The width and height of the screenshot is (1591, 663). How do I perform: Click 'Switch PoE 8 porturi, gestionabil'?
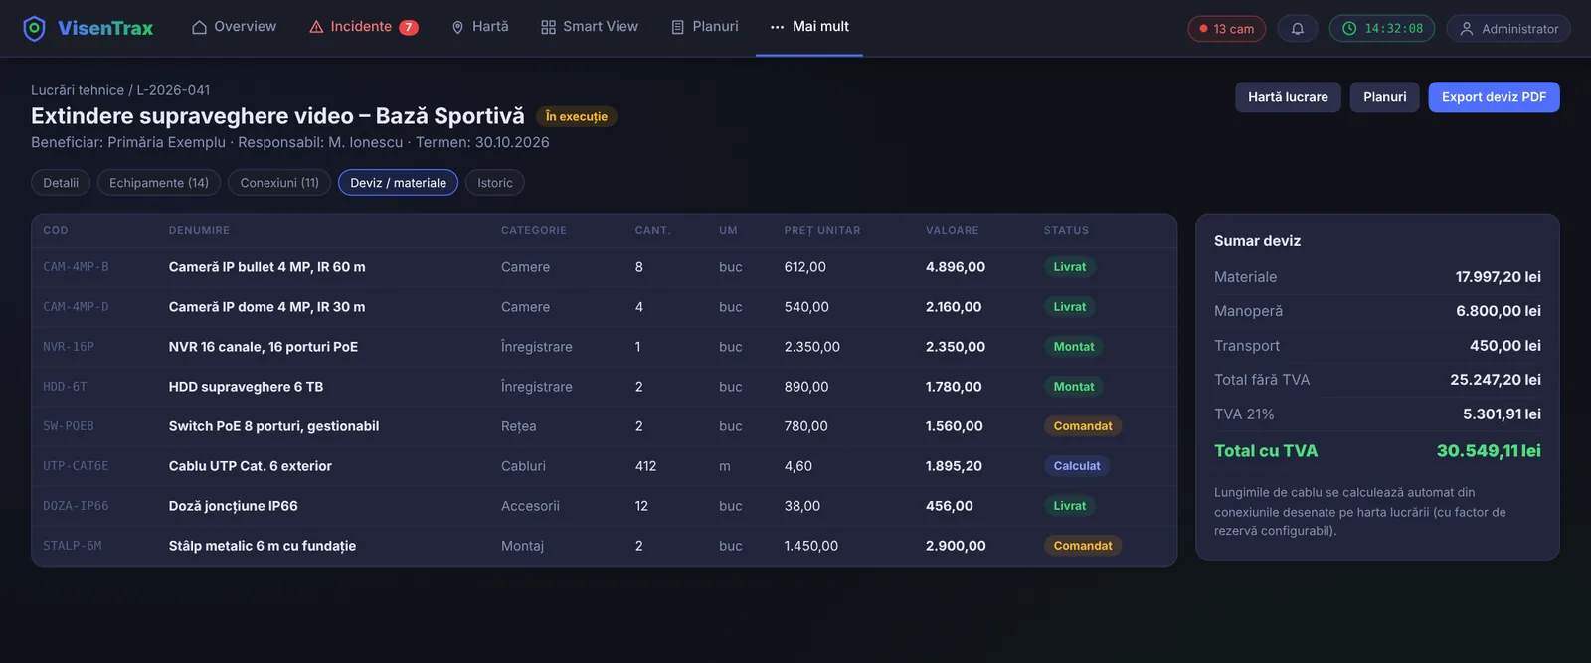pyautogui.click(x=273, y=426)
